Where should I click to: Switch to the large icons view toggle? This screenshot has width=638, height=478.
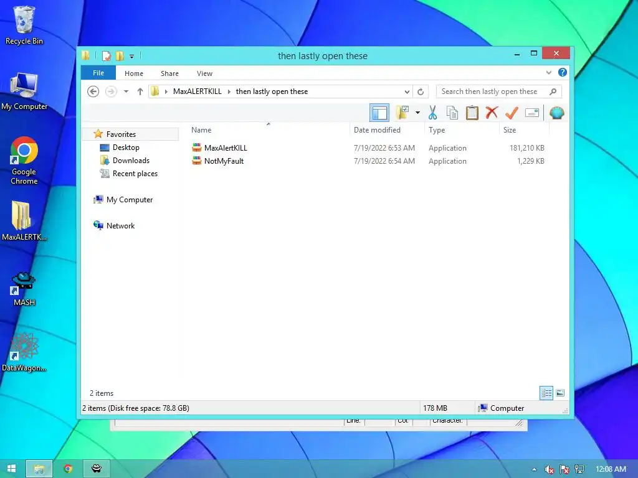point(560,393)
